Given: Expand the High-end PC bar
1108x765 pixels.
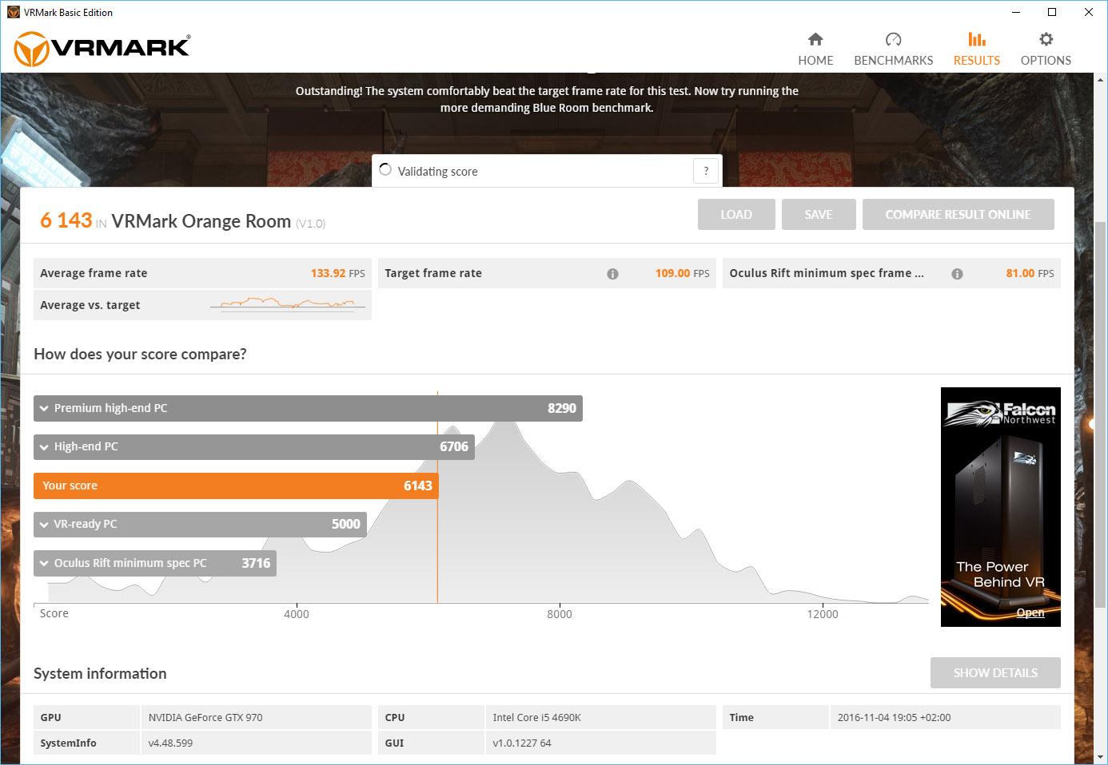Looking at the screenshot, I should pyautogui.click(x=254, y=446).
